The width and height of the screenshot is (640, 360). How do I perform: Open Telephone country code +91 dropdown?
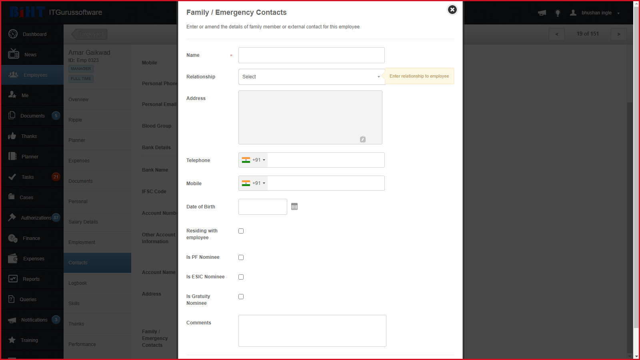coord(253,160)
